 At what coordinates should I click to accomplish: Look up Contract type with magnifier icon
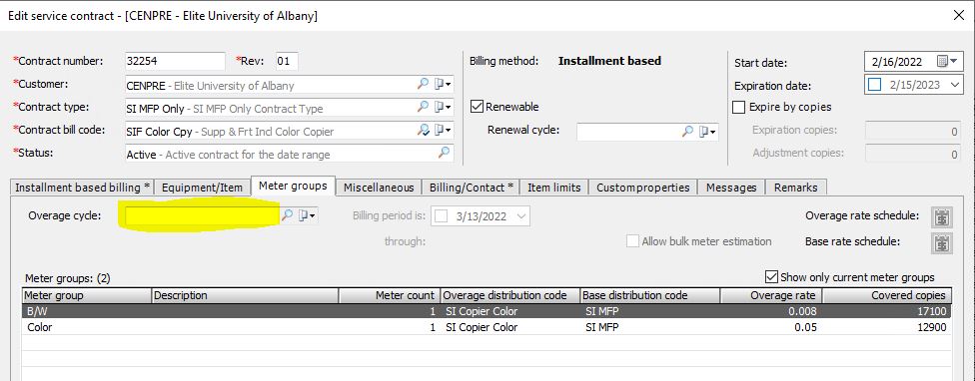click(423, 107)
